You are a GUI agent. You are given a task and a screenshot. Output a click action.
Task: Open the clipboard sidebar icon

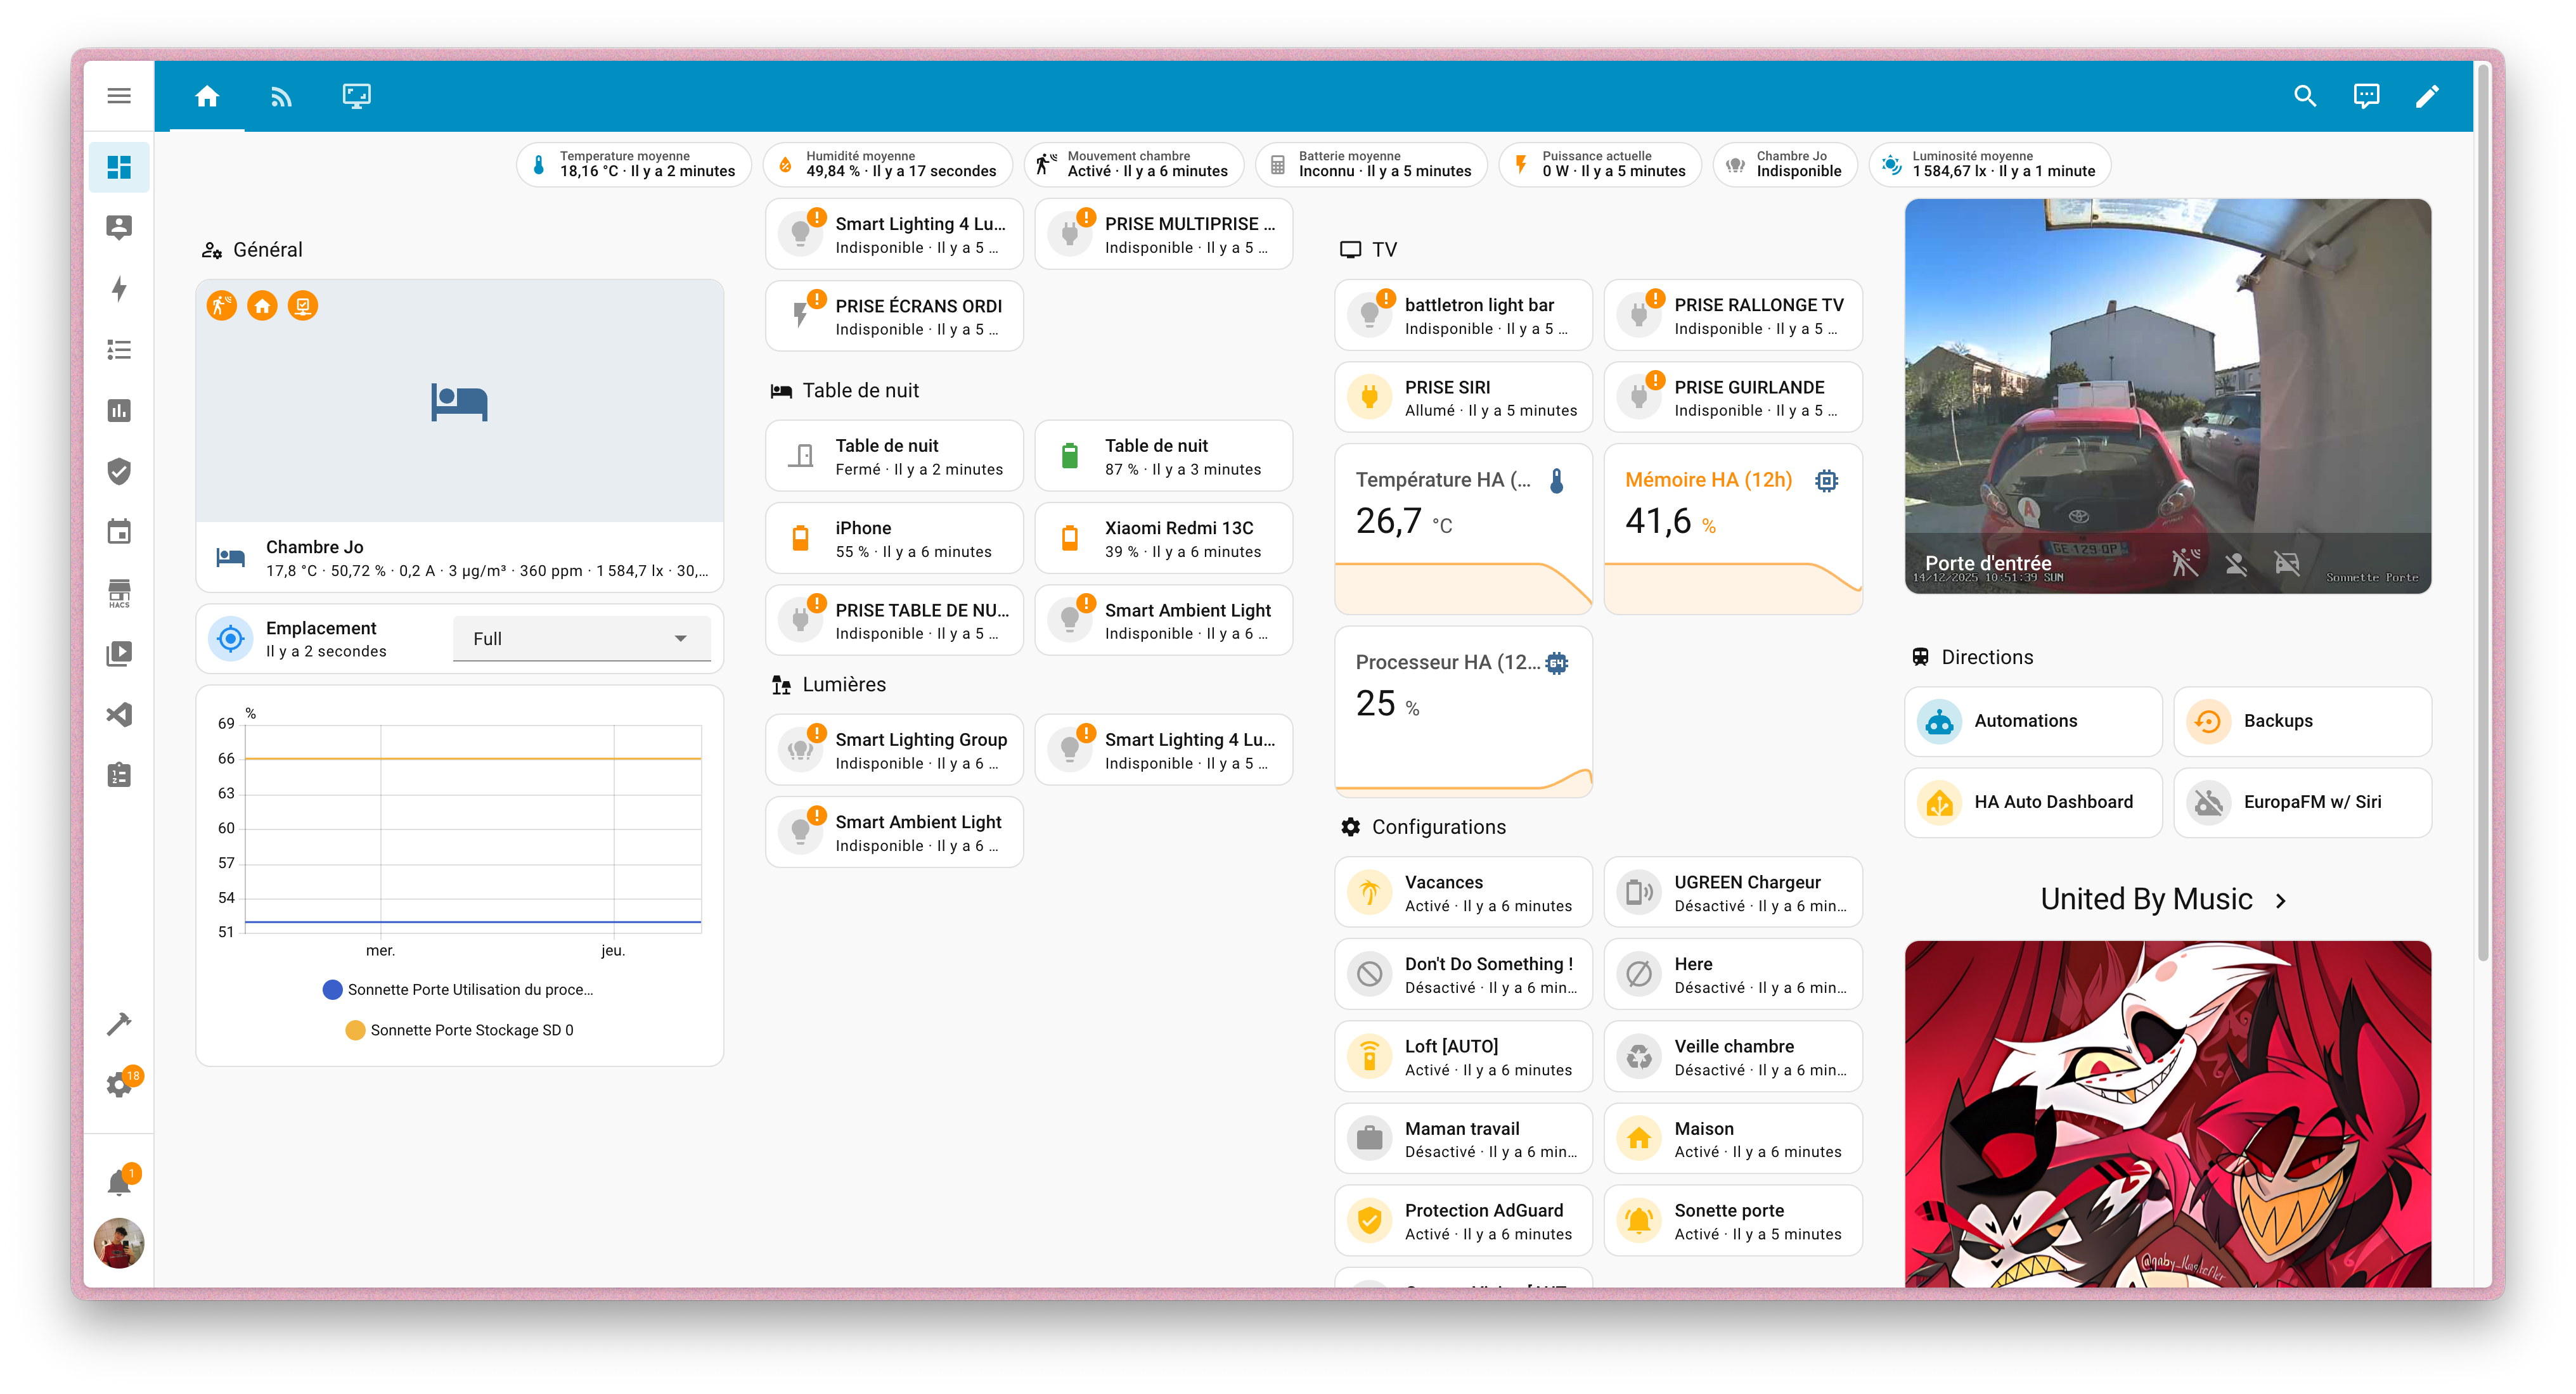119,775
